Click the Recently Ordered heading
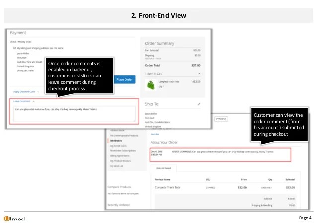The image size is (317, 224). click(x=118, y=205)
